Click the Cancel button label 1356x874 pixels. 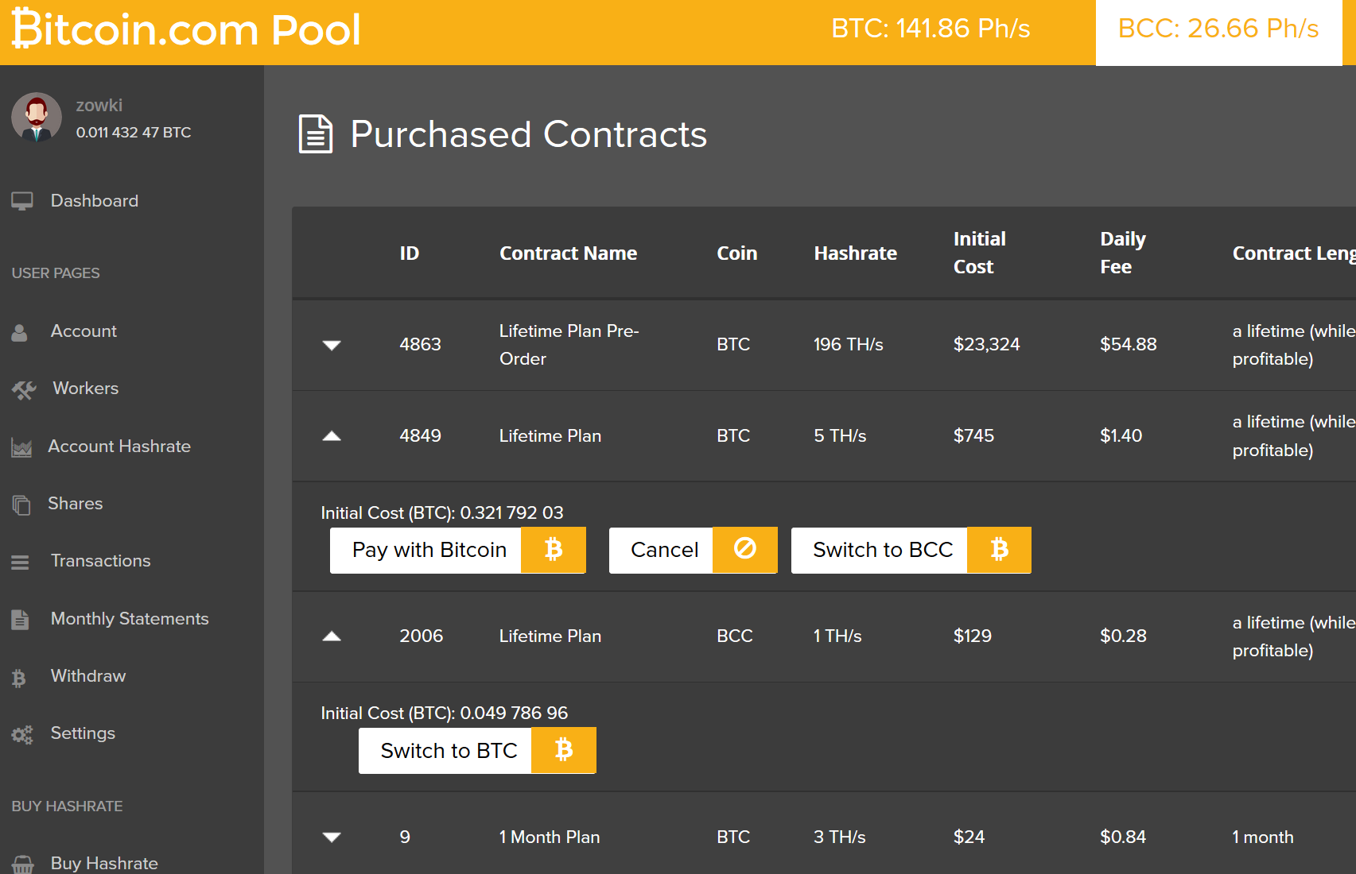[664, 550]
